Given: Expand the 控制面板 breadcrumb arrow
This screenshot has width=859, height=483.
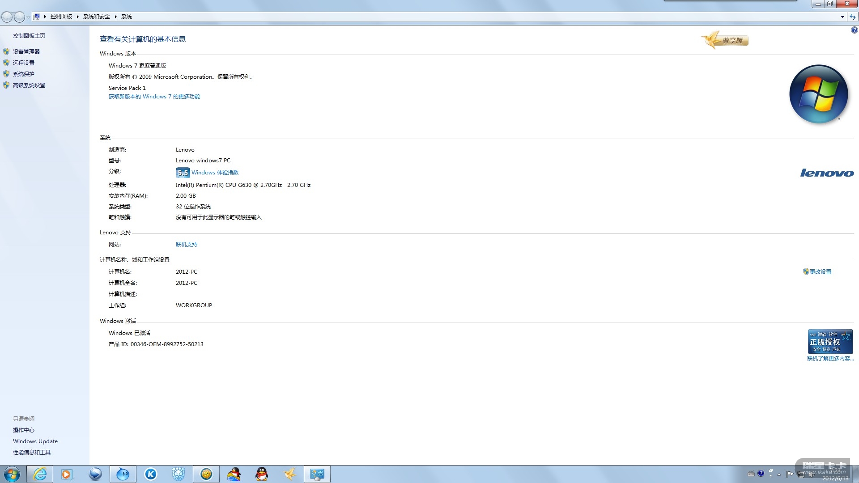Looking at the screenshot, I should (x=77, y=17).
